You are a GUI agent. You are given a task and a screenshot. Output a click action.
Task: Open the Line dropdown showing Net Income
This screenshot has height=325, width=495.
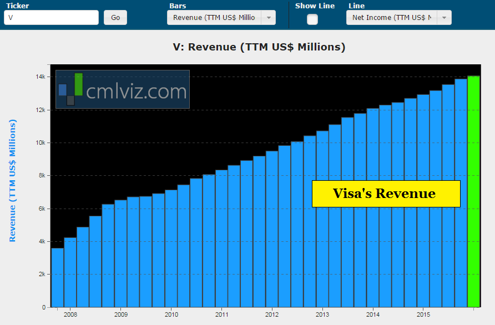(398, 17)
